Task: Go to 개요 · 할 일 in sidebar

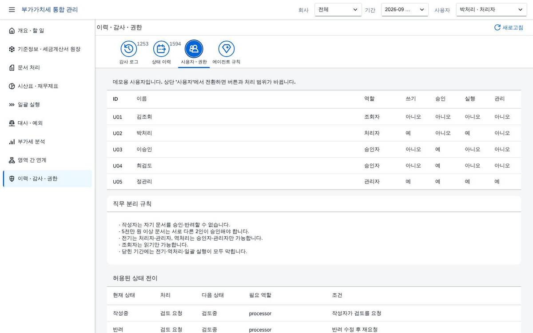Action: [47, 31]
